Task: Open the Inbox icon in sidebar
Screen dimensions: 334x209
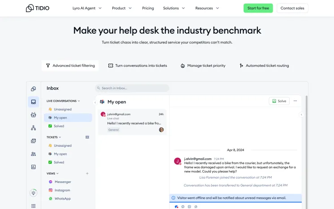Action: pos(34,102)
